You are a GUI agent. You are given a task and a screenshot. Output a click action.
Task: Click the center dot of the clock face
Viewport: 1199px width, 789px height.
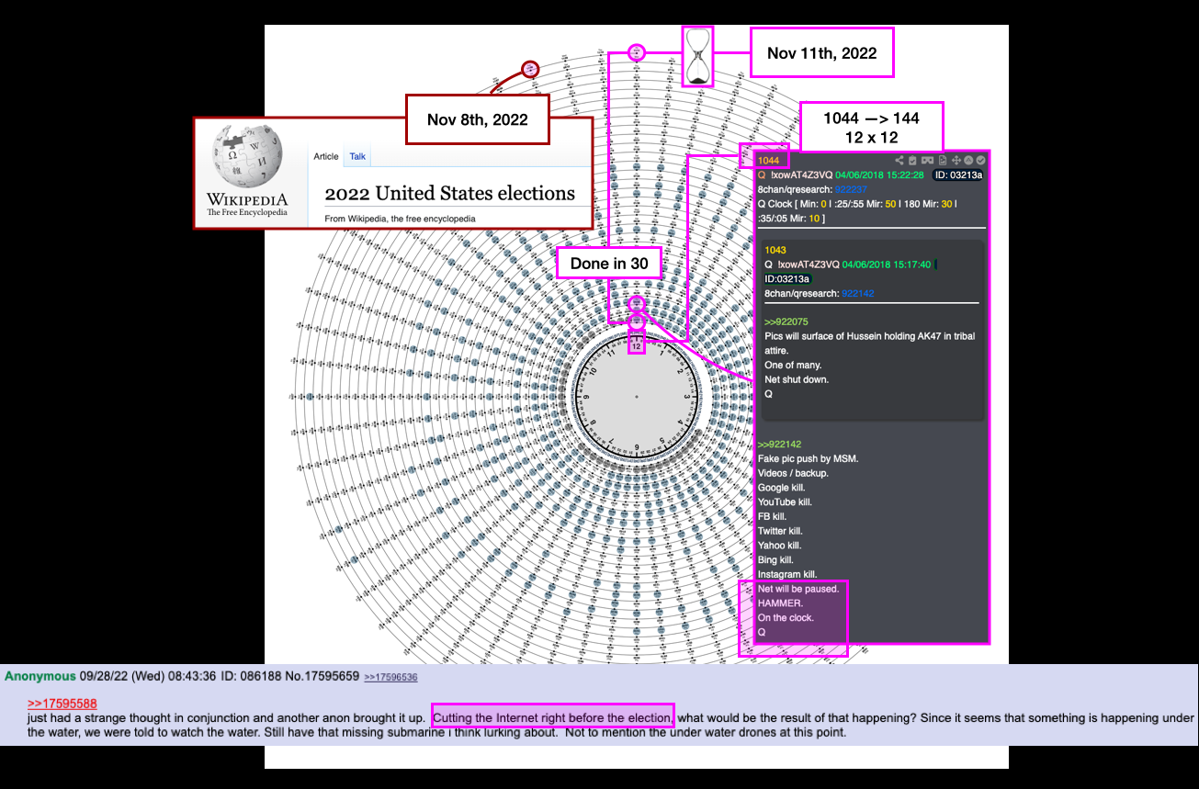pyautogui.click(x=637, y=397)
